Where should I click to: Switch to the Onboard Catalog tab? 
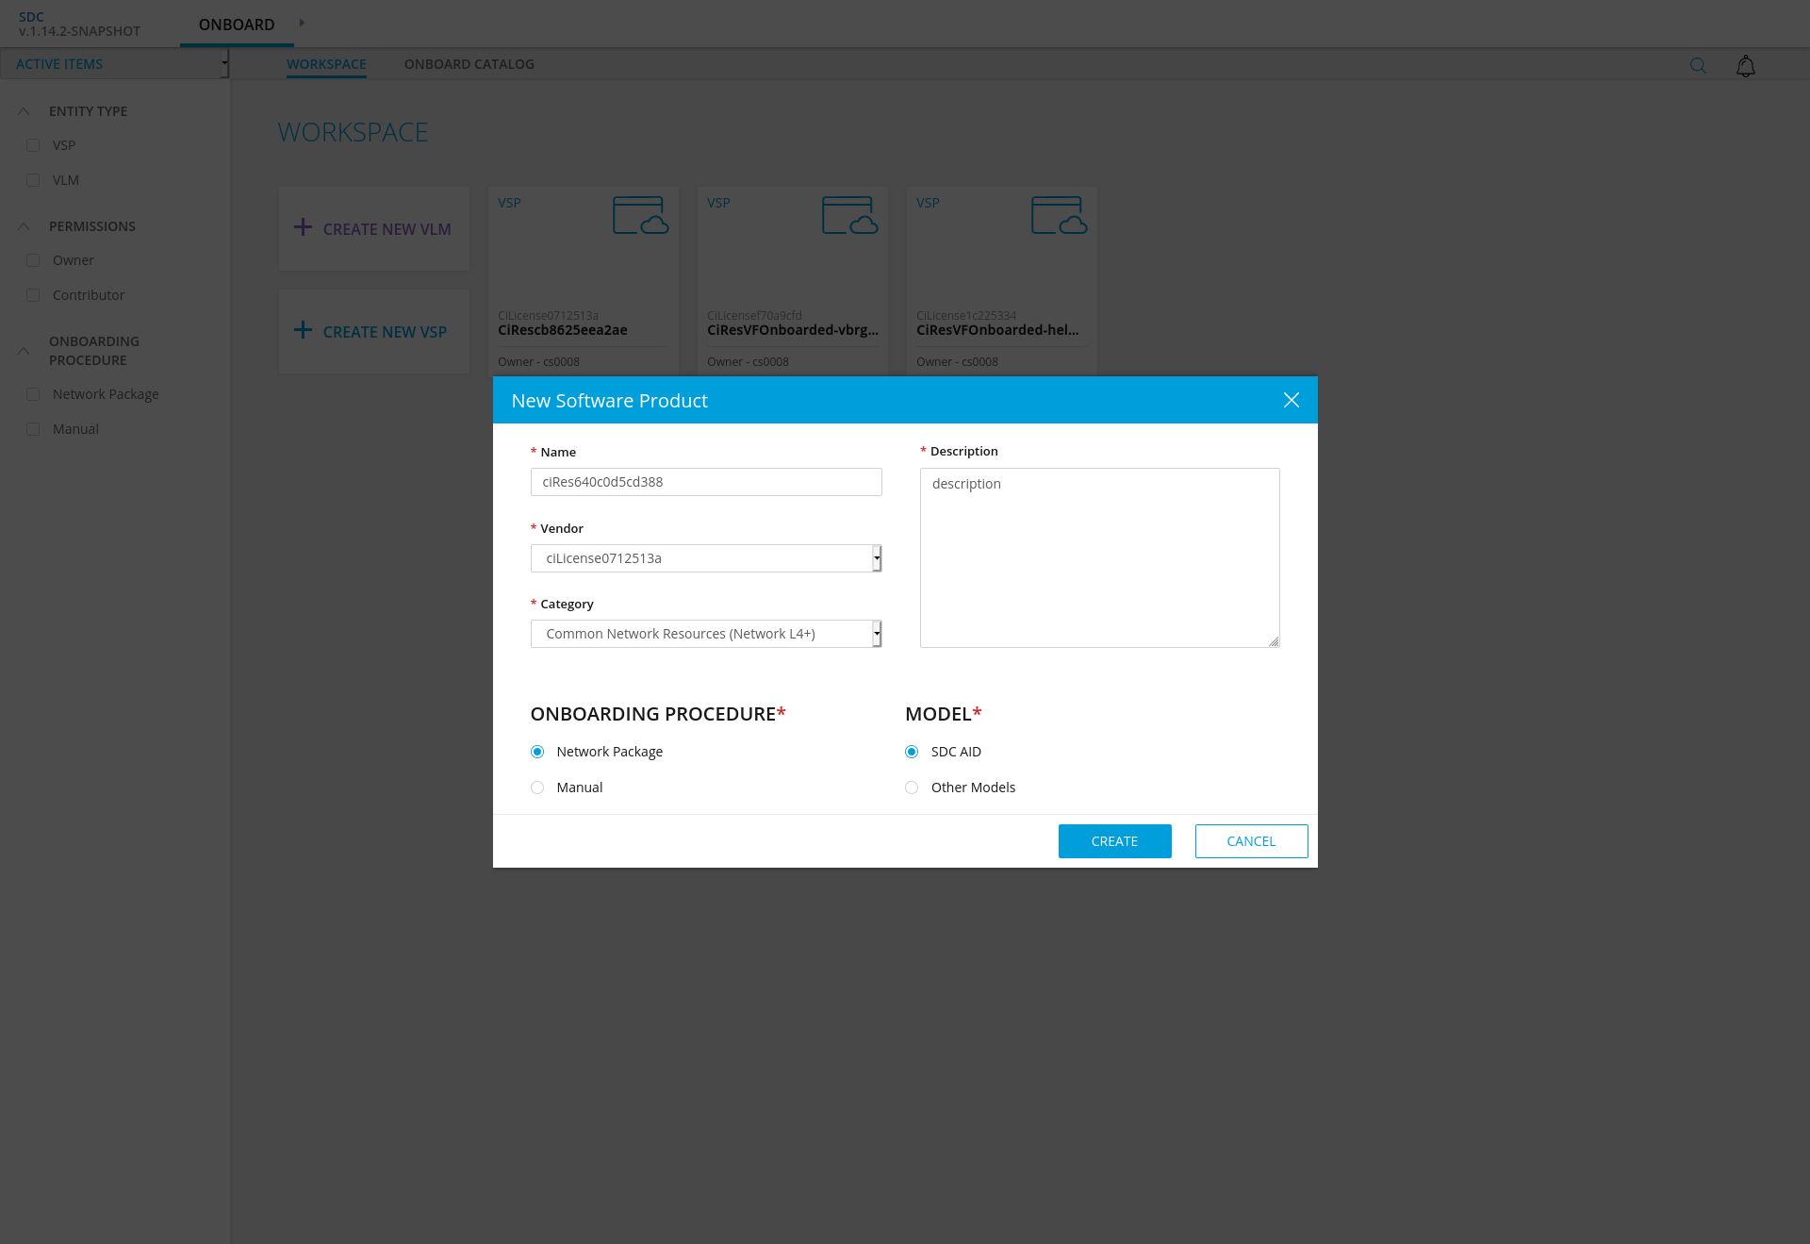pyautogui.click(x=469, y=64)
